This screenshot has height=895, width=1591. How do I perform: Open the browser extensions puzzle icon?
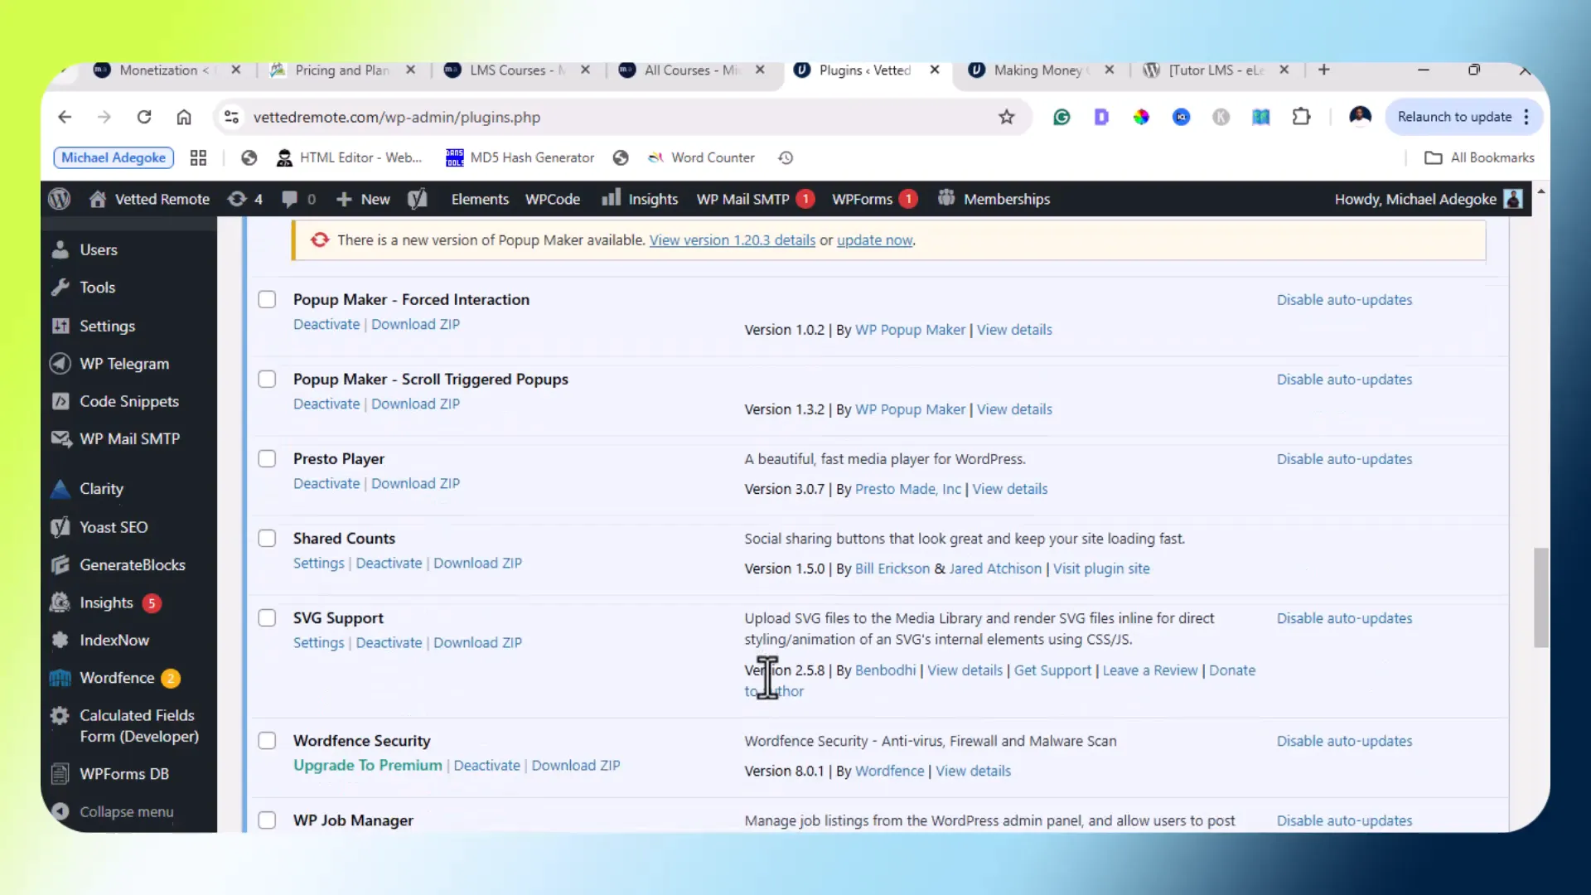pyautogui.click(x=1301, y=117)
